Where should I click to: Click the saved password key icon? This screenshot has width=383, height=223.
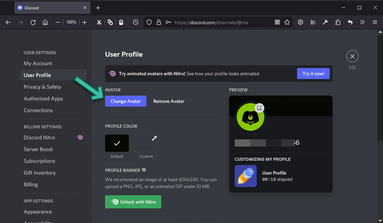168,23
